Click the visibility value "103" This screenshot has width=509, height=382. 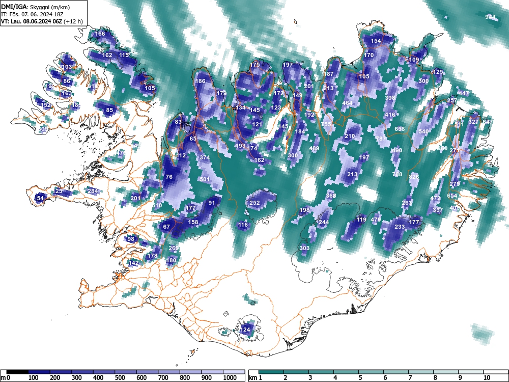(x=67, y=67)
